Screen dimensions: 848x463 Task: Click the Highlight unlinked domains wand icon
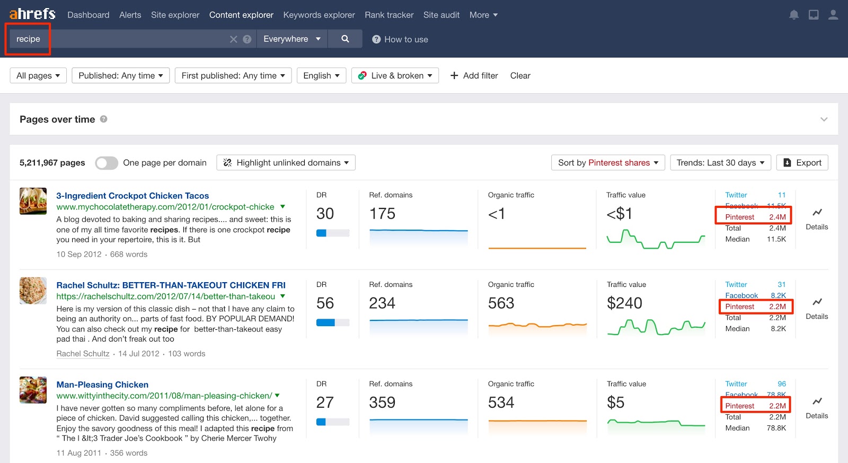pos(227,163)
